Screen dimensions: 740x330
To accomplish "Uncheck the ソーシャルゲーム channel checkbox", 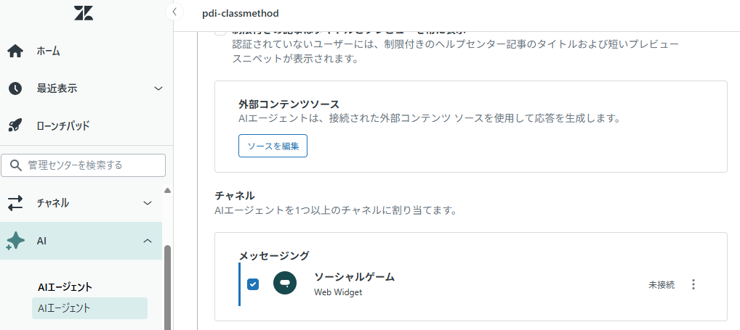I will (253, 284).
